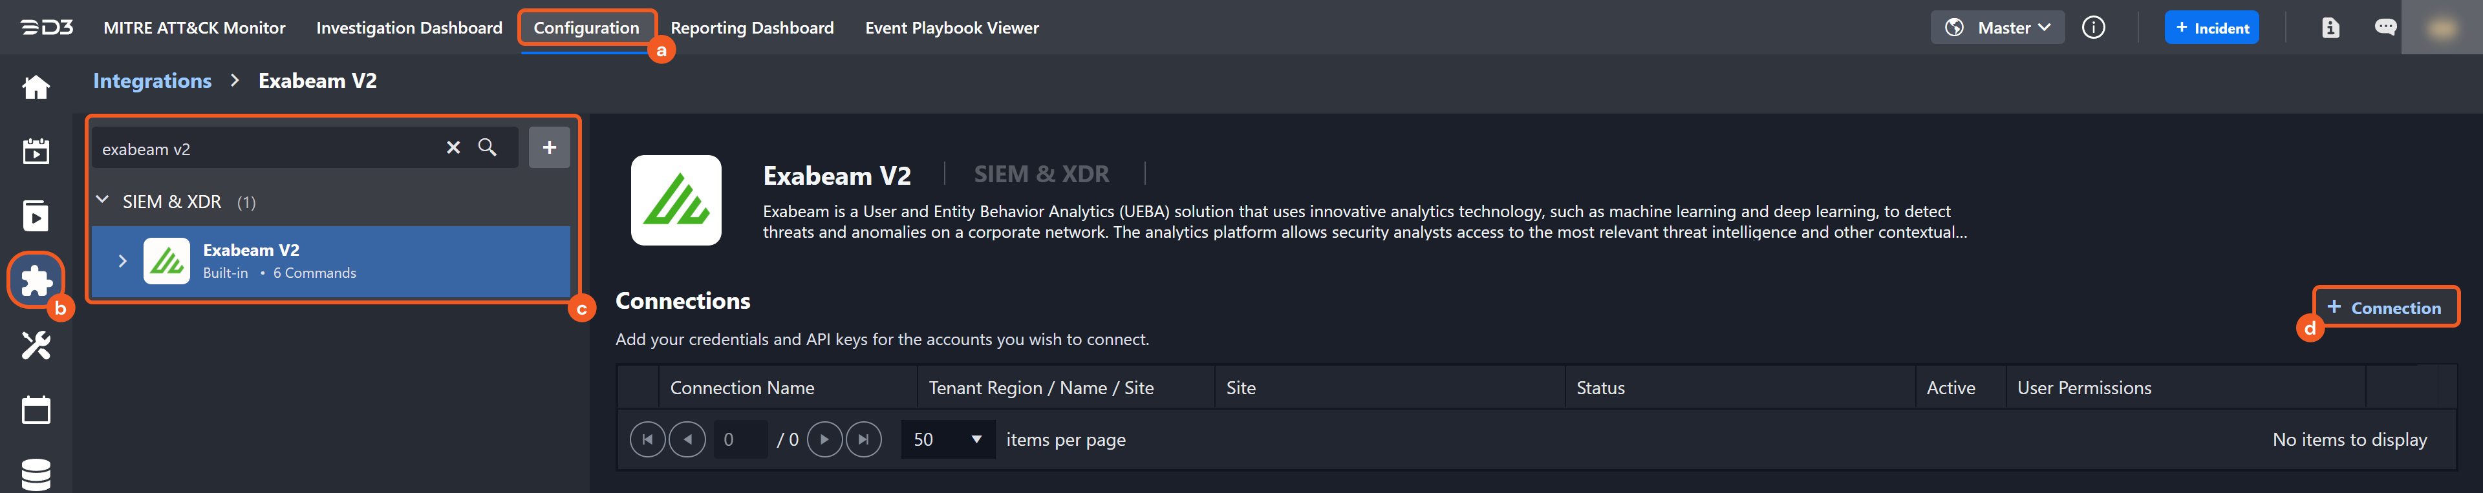The height and width of the screenshot is (493, 2483).
Task: Open the wrench and screwdriver tools icon
Action: [x=36, y=345]
